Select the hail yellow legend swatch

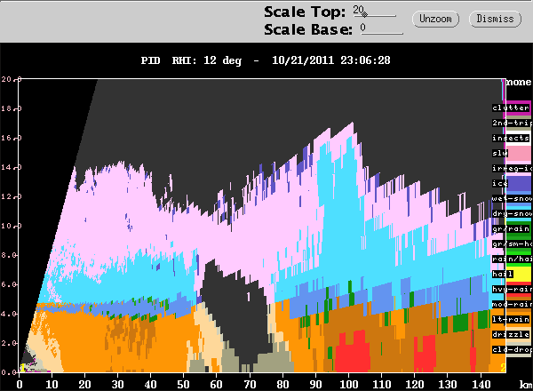[x=519, y=274]
